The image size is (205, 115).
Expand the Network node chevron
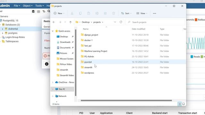click(x=53, y=96)
